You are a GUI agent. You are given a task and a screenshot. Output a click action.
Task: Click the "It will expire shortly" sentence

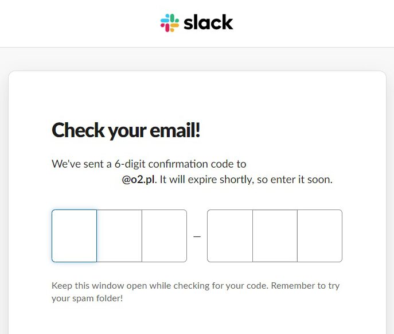click(x=246, y=180)
